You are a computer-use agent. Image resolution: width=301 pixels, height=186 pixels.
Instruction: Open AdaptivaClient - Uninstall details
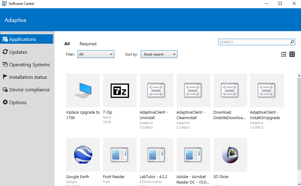[156, 90]
